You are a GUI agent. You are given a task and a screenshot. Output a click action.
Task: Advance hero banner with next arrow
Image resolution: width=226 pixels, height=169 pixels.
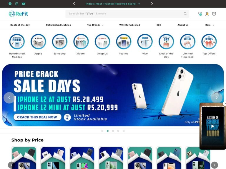coord(217,98)
